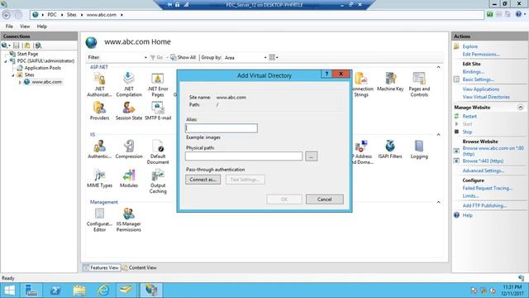Open SMTP E-mail feature
The height and width of the screenshot is (298, 529).
pos(158,111)
